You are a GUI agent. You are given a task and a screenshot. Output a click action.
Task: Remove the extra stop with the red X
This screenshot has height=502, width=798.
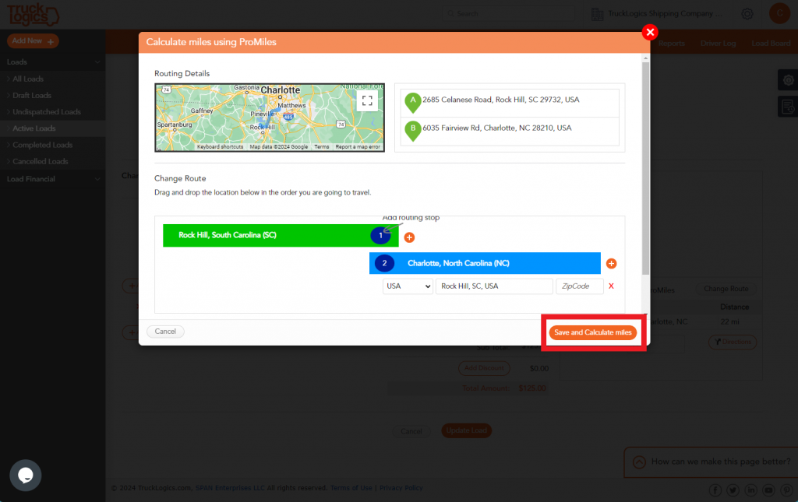611,286
